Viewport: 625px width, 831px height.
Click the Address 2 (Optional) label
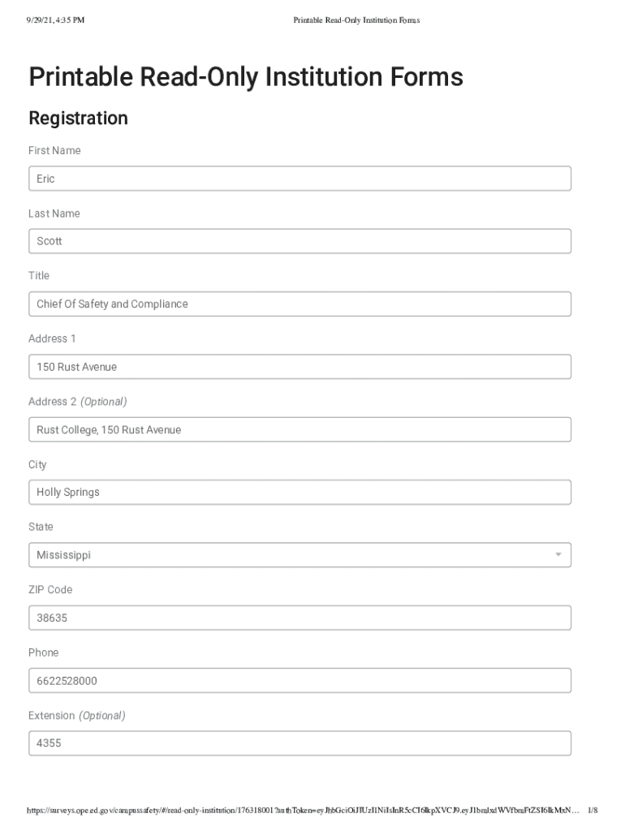77,402
